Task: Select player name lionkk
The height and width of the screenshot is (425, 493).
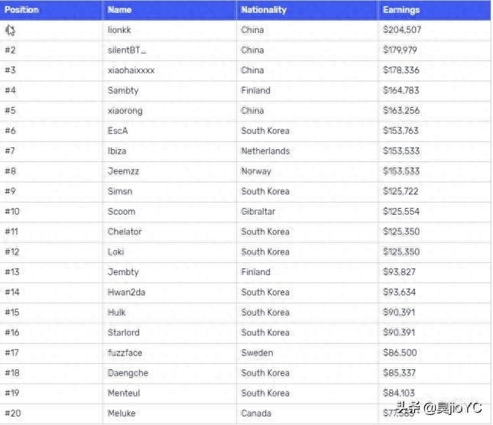Action: 122,30
